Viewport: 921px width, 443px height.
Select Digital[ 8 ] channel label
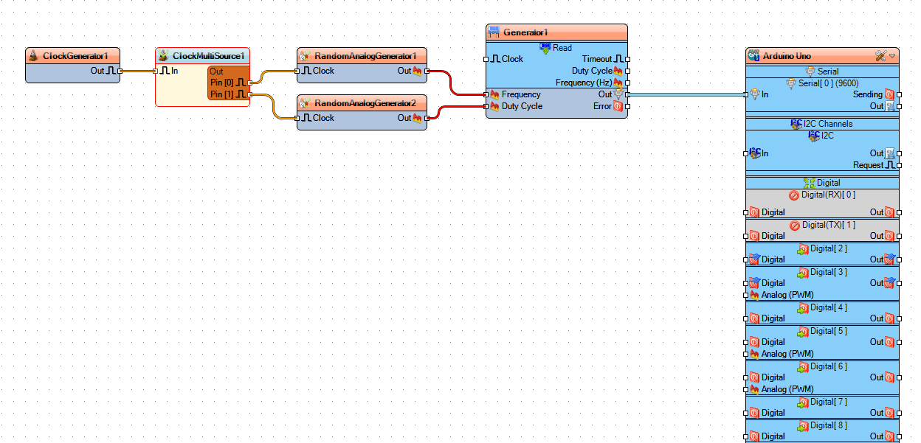pos(828,425)
